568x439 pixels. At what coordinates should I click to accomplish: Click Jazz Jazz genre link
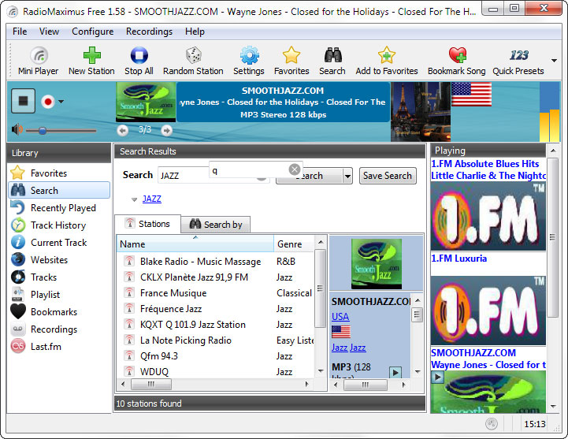pyautogui.click(x=348, y=348)
